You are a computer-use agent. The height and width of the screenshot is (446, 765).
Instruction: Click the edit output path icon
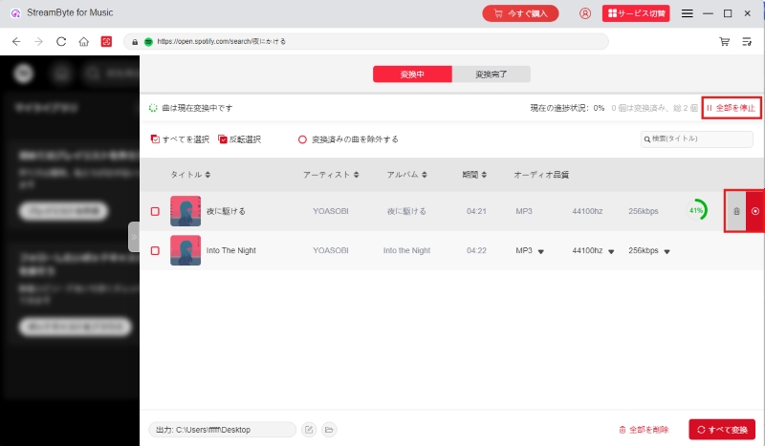(x=309, y=430)
